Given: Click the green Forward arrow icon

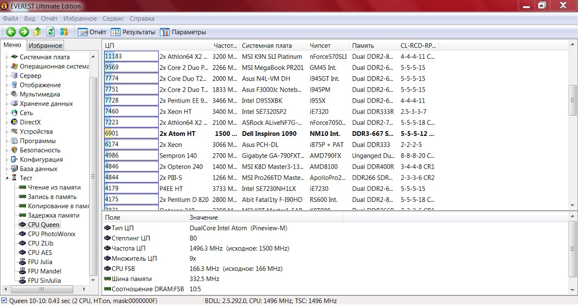Looking at the screenshot, I should (x=24, y=32).
